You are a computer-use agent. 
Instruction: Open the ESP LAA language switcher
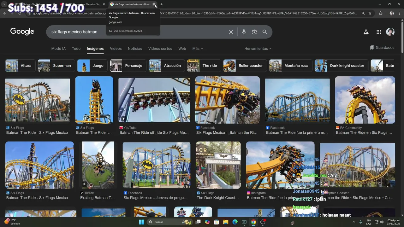(x=369, y=222)
